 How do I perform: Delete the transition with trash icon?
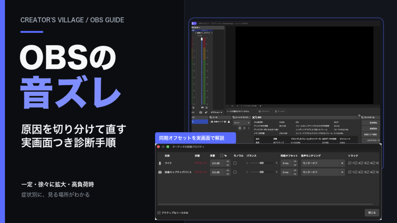(x=244, y=128)
